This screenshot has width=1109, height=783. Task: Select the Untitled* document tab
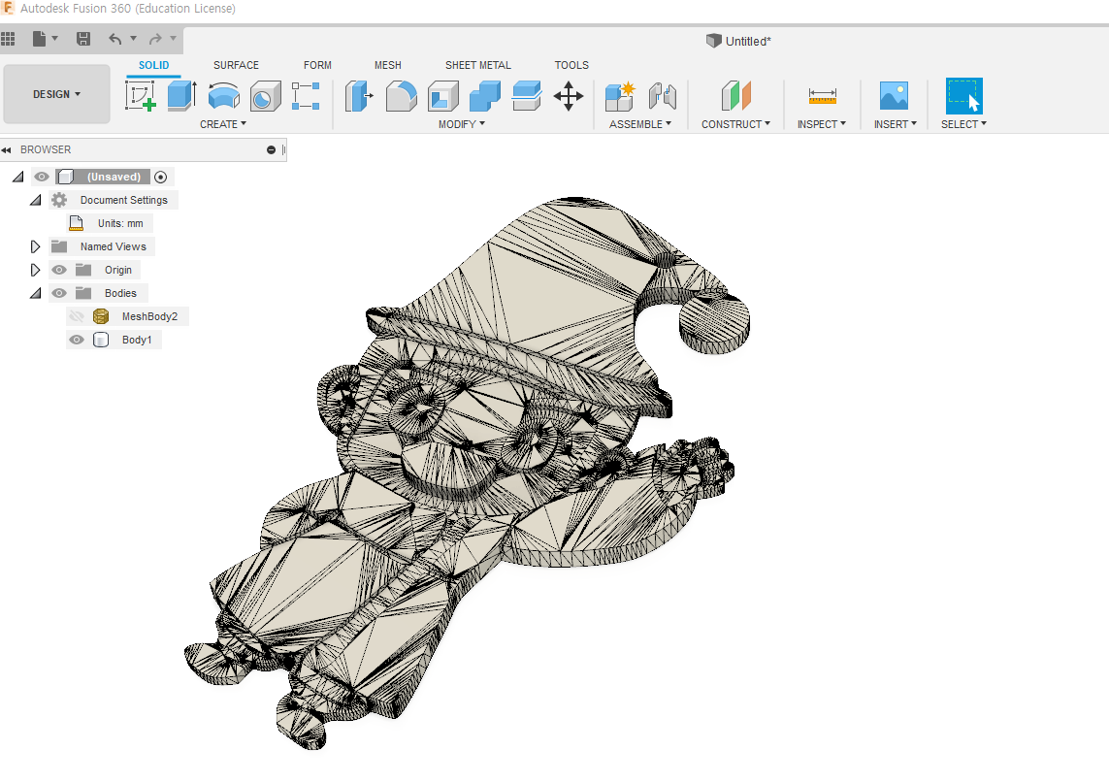739,41
